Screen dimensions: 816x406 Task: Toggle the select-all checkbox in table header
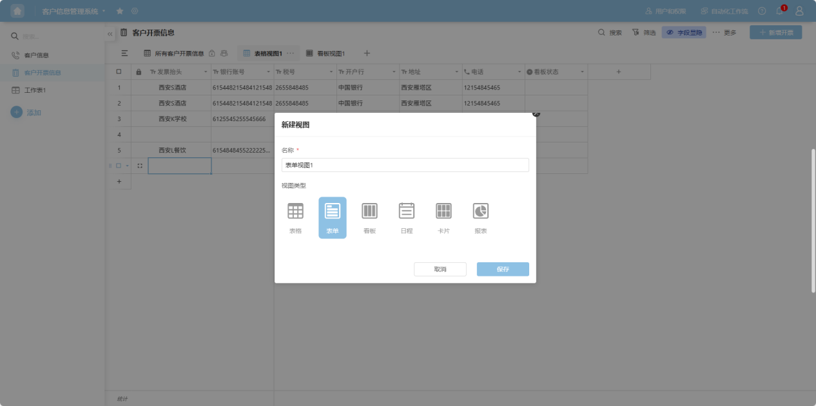coord(119,72)
